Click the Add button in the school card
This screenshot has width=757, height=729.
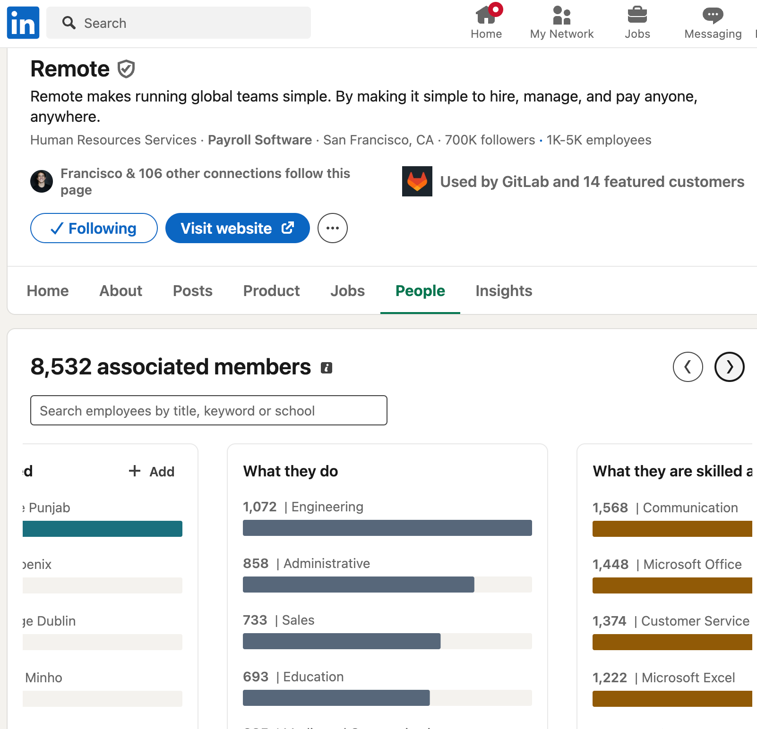tap(152, 471)
